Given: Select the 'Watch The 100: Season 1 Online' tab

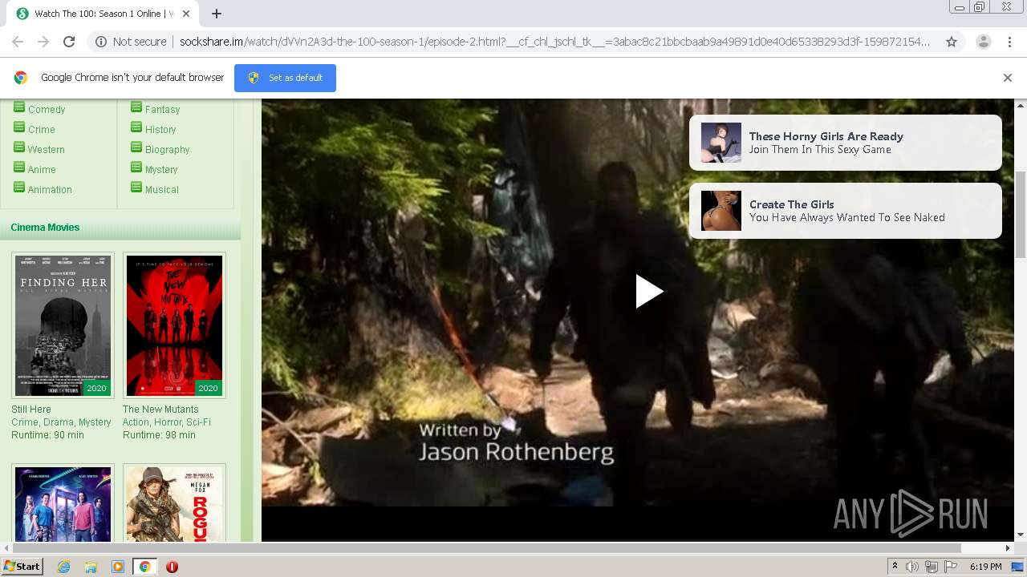Looking at the screenshot, I should coord(104,14).
